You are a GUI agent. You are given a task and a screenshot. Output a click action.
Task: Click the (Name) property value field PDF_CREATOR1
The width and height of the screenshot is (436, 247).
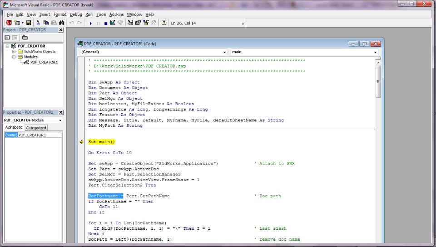click(x=40, y=135)
